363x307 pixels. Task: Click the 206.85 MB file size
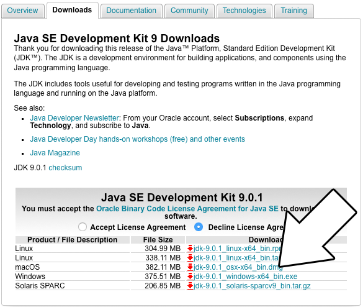click(163, 286)
